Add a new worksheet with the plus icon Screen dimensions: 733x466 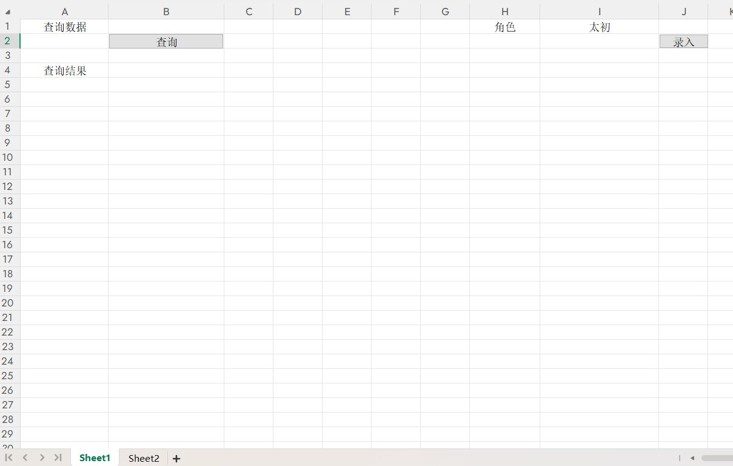[176, 458]
